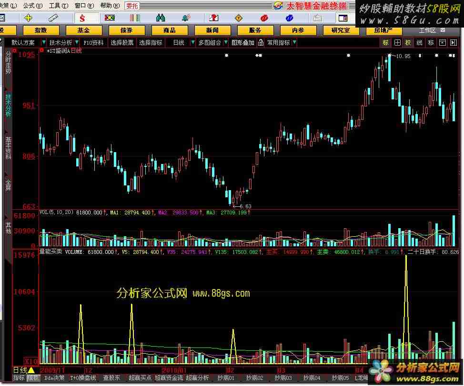Screen dimensions: 464x386
Task: Click the orange diamond toolbar icon
Action: 239,18
